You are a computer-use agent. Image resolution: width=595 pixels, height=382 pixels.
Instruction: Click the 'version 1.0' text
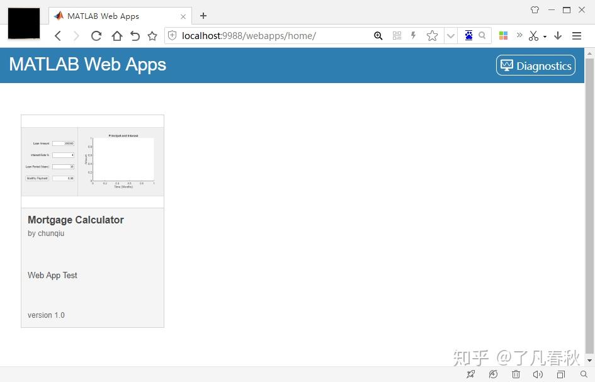46,315
